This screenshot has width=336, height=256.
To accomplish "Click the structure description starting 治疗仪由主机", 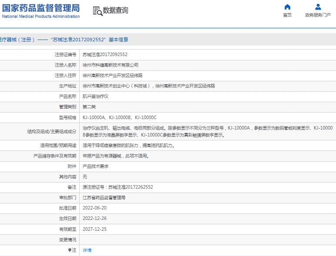I will tap(208, 131).
